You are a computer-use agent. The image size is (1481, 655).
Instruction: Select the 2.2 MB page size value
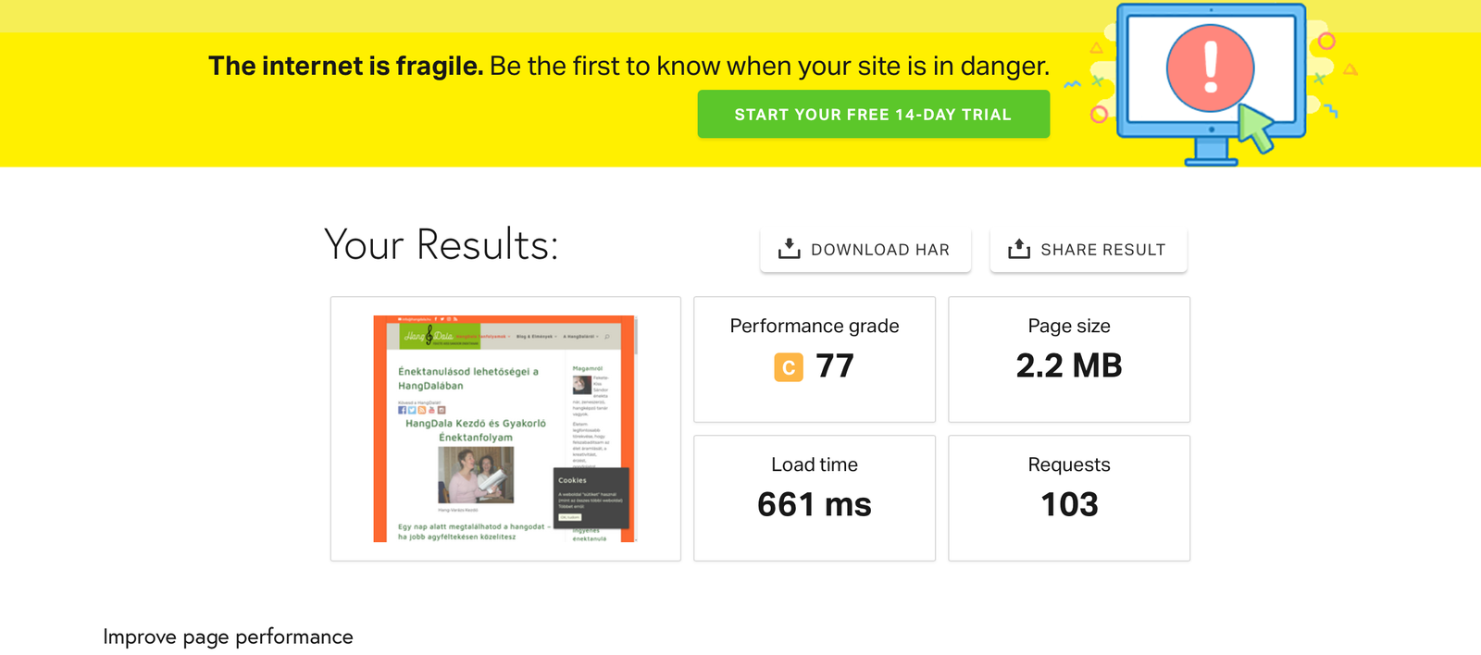1068,366
